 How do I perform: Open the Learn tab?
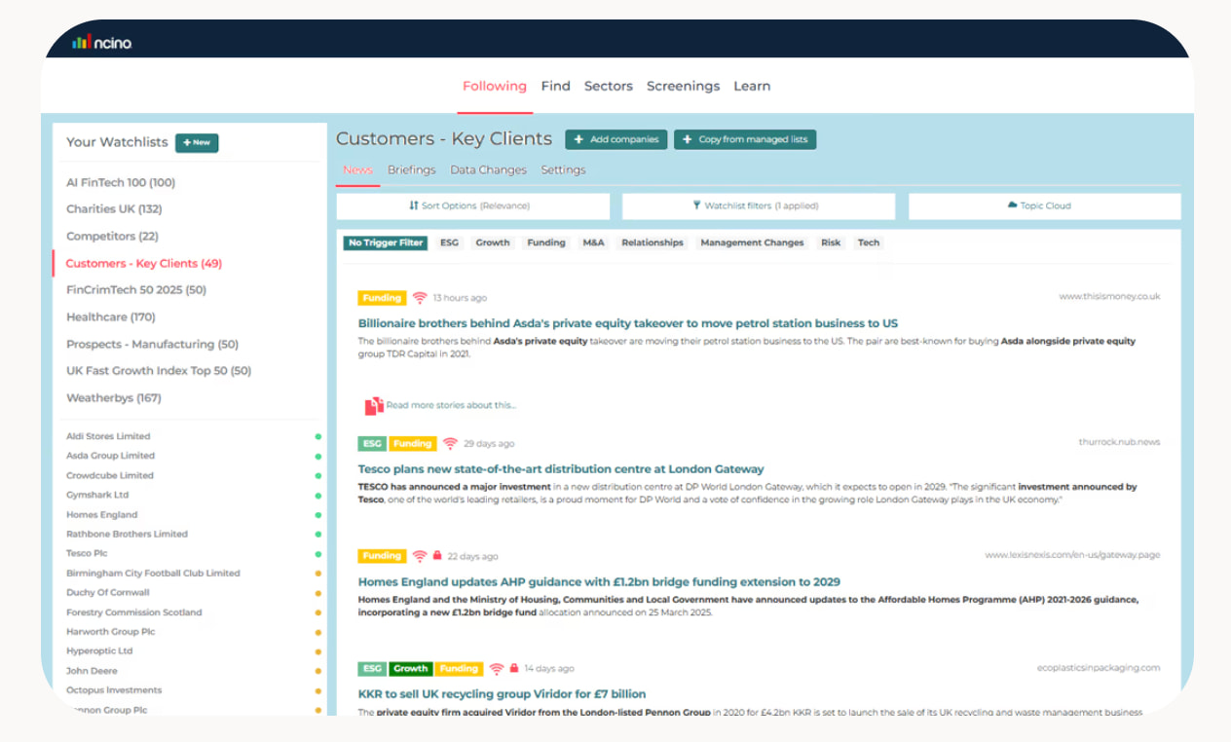(x=752, y=86)
